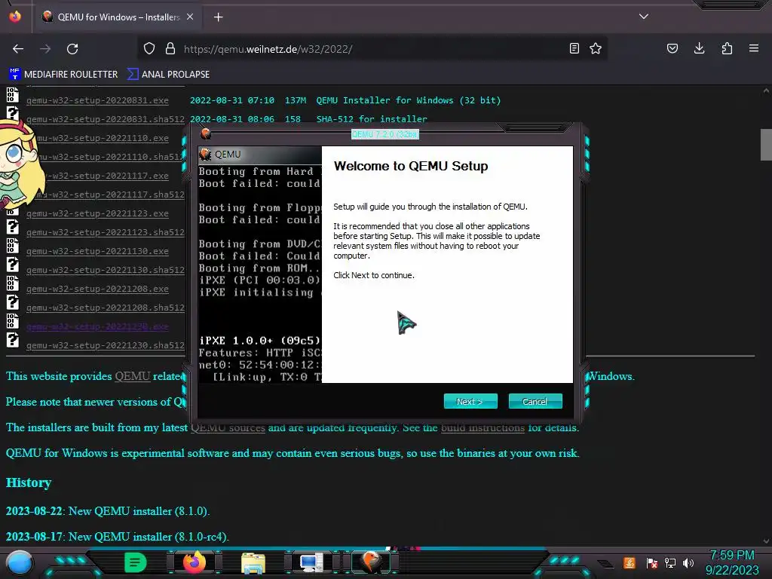Download qemu-w32-setup-20221130.exe

[x=97, y=251]
